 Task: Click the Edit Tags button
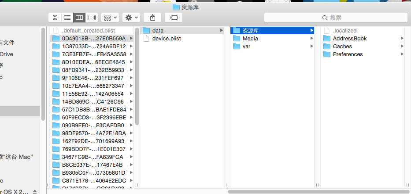coord(173,18)
